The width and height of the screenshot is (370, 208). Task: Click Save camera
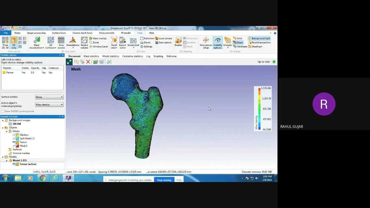point(163,42)
